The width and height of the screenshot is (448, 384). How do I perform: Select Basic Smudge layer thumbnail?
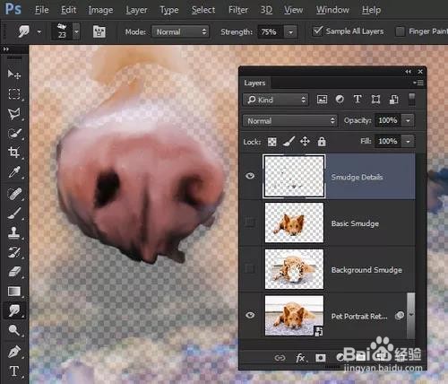(x=294, y=223)
